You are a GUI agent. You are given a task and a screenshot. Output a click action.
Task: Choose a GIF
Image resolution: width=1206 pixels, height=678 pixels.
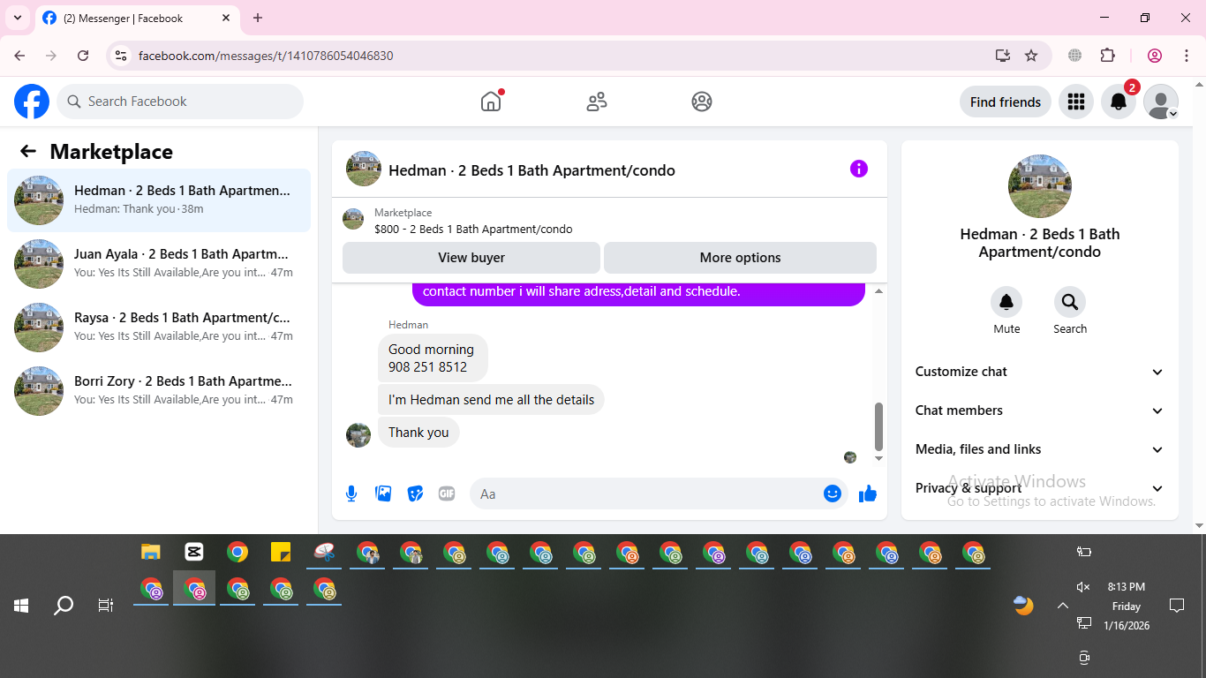pyautogui.click(x=447, y=493)
